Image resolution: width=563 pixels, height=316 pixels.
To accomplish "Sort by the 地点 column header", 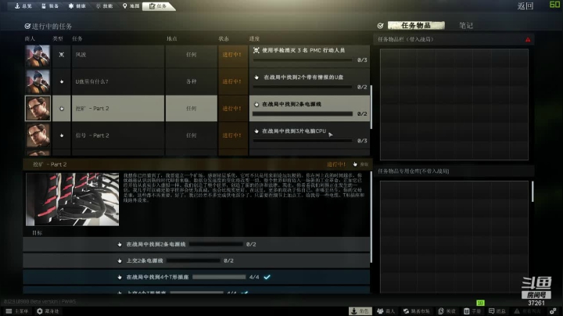I will tap(171, 38).
